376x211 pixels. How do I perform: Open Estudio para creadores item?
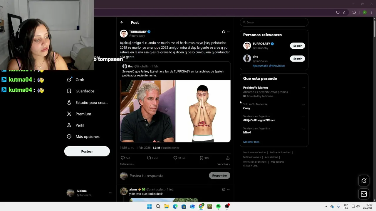click(x=88, y=103)
